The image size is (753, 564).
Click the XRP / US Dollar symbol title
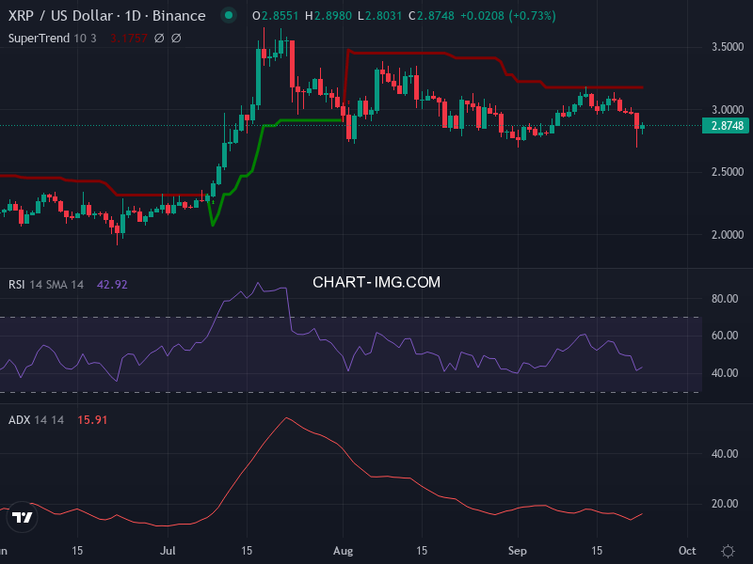(x=106, y=16)
